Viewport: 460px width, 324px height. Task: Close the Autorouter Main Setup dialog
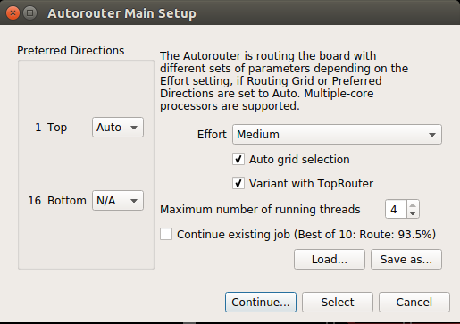pyautogui.click(x=13, y=13)
